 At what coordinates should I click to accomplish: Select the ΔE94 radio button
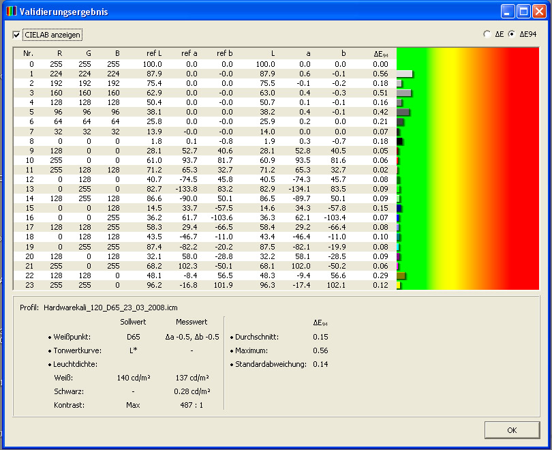tap(512, 33)
